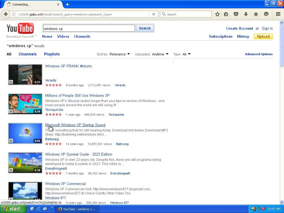Open Microsoft Windows XP Startup Sound title
284x213 pixels.
point(75,125)
